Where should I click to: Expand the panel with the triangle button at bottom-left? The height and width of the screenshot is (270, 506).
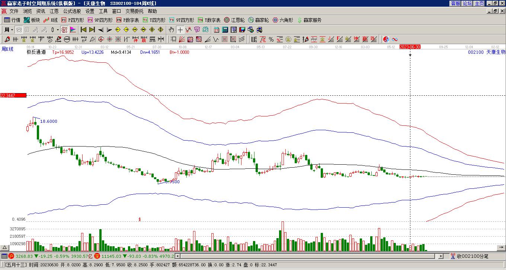click(x=5, y=248)
